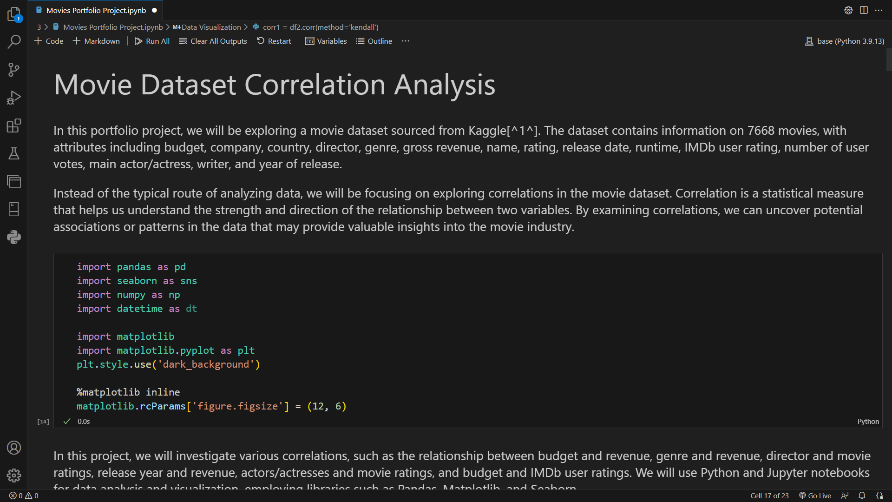Click the errors and warnings indicator

click(23, 495)
